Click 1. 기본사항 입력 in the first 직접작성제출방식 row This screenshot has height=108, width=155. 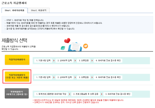tap(43, 61)
